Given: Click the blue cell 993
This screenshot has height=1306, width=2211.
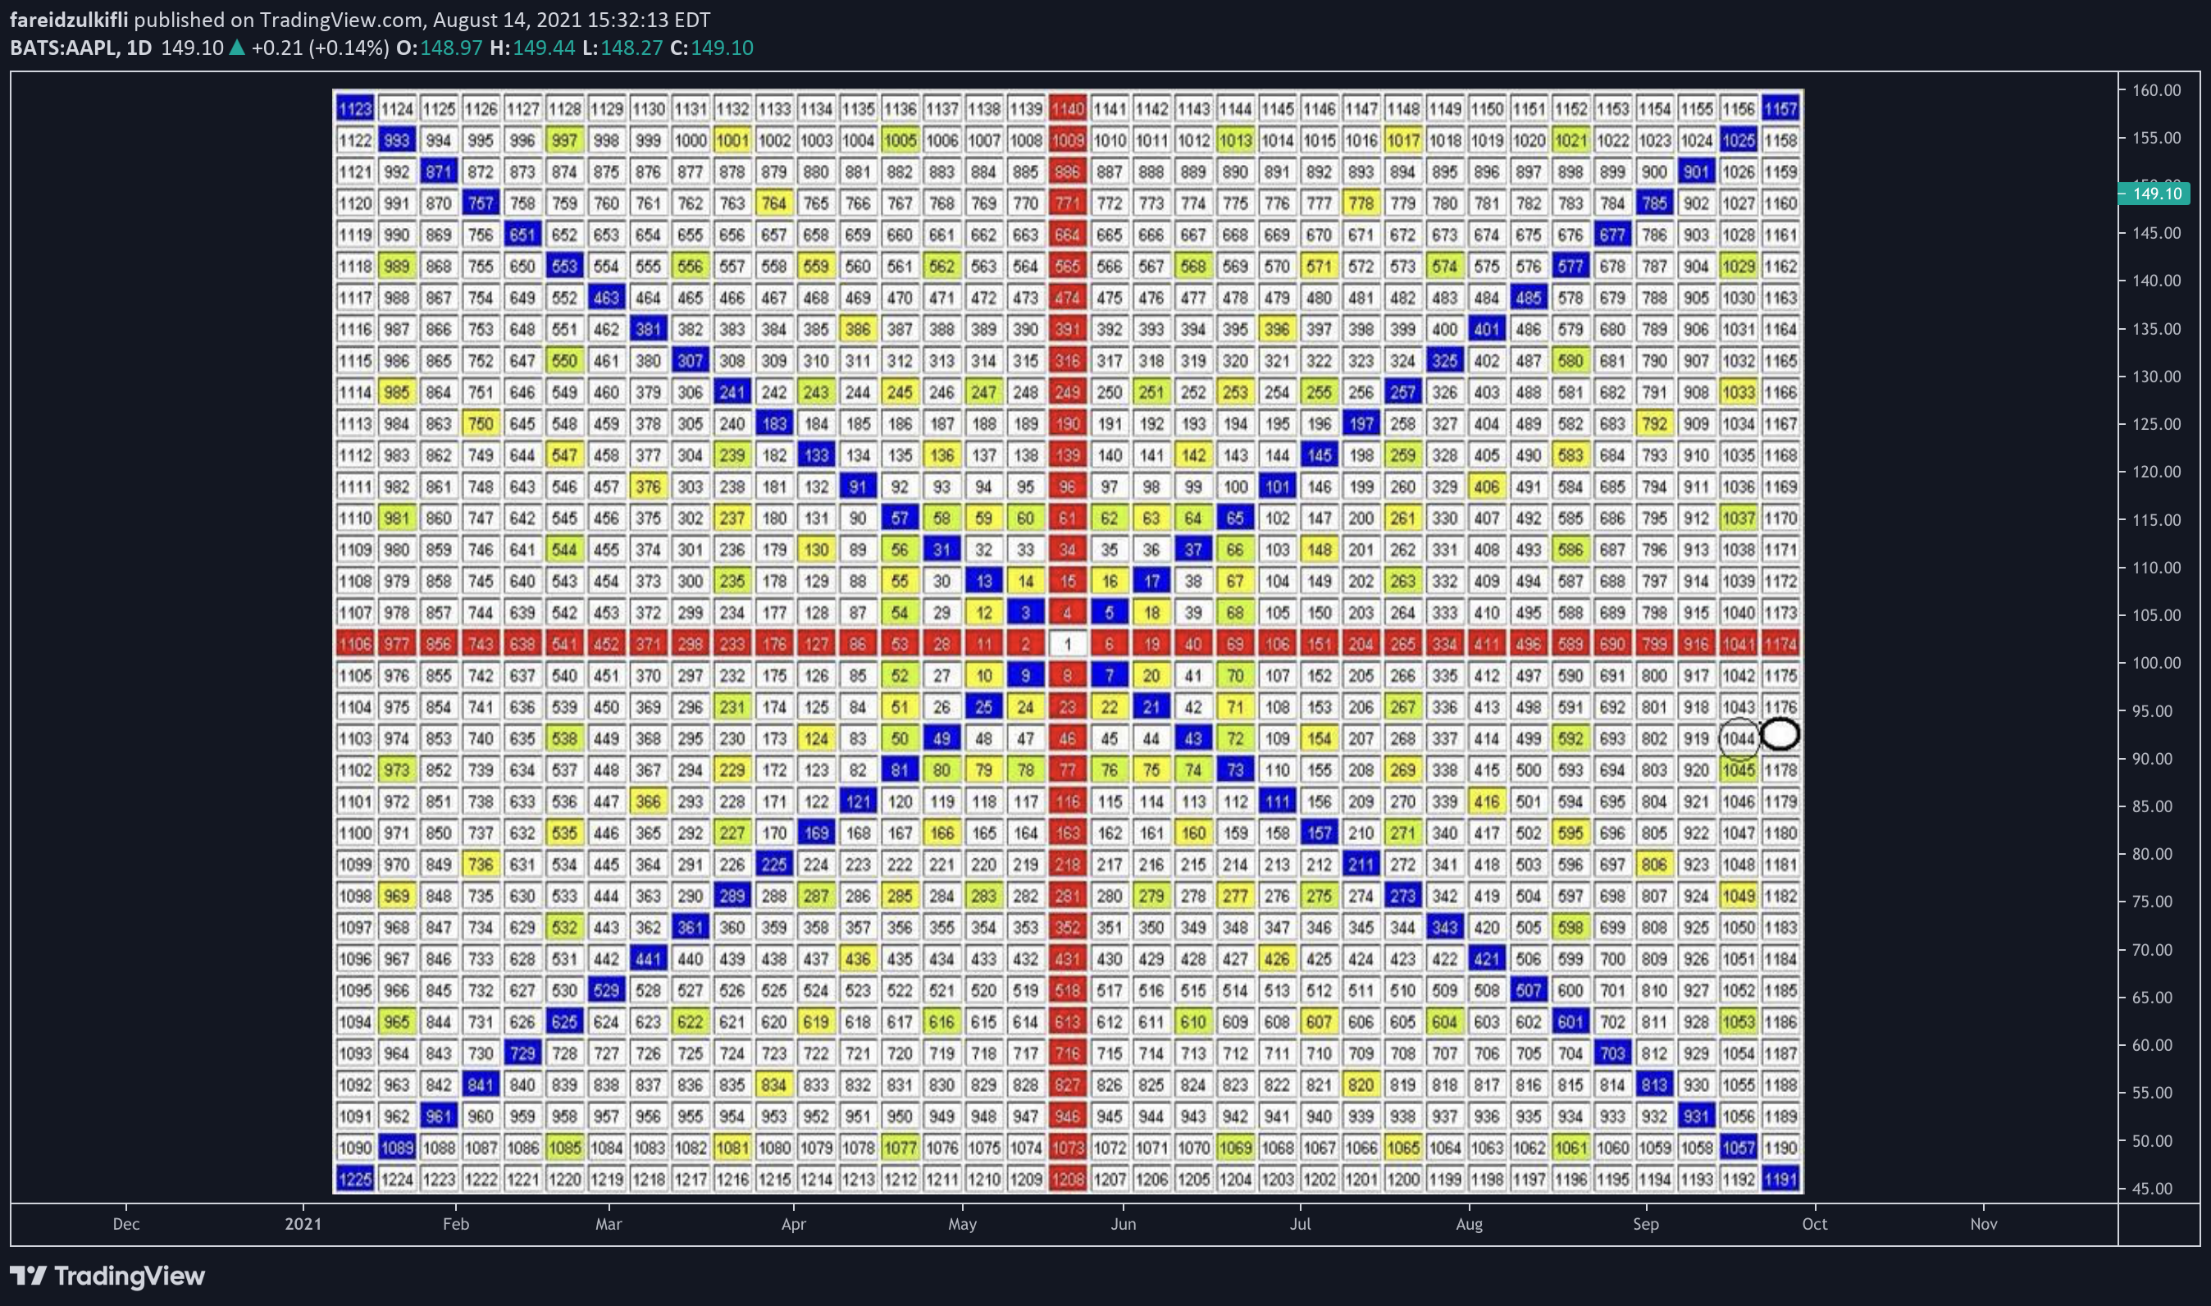Looking at the screenshot, I should coord(397,141).
